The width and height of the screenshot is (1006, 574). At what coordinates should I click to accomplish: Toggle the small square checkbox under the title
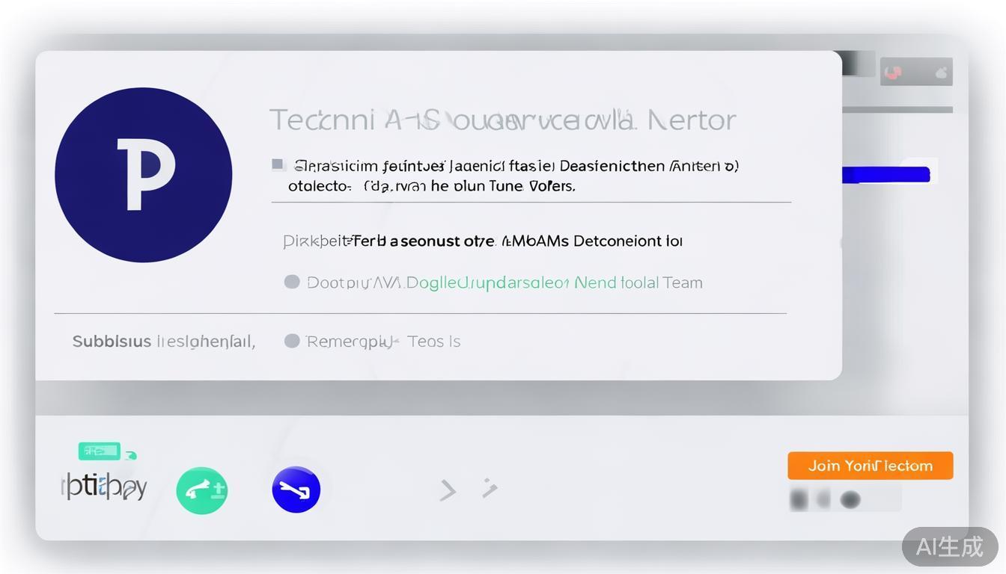tap(278, 164)
